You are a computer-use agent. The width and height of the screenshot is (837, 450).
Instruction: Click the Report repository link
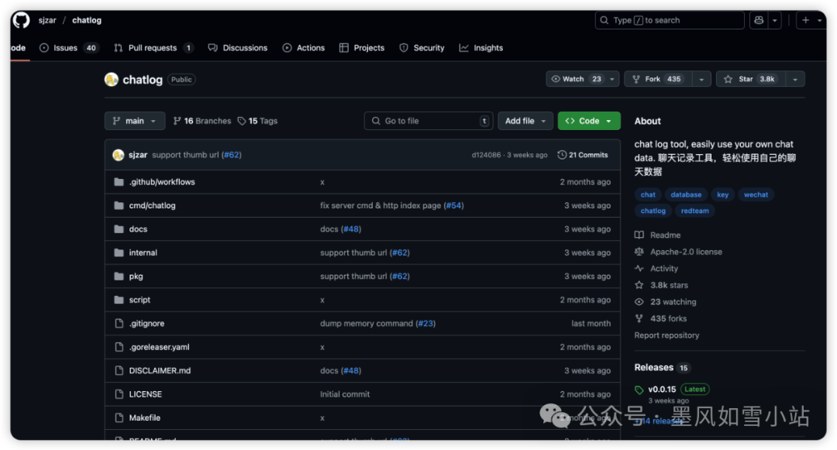pos(666,335)
